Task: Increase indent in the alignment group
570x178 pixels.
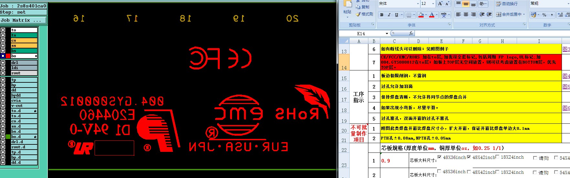Action: (489, 15)
